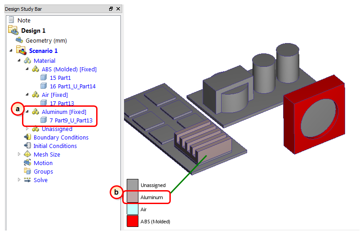
Task: Click the red ABS (Molded) legend swatch
Action: tap(133, 221)
